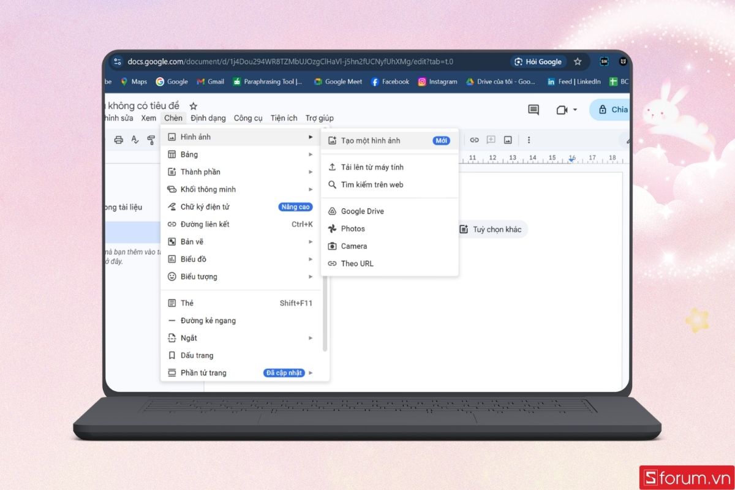
Task: Click the insert image toolbar icon
Action: pyautogui.click(x=508, y=140)
